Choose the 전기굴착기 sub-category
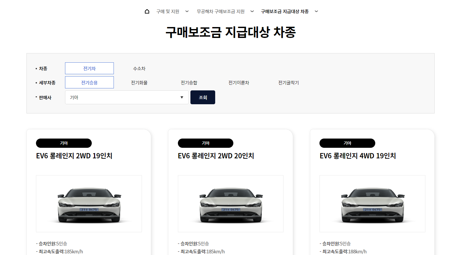 click(x=288, y=83)
